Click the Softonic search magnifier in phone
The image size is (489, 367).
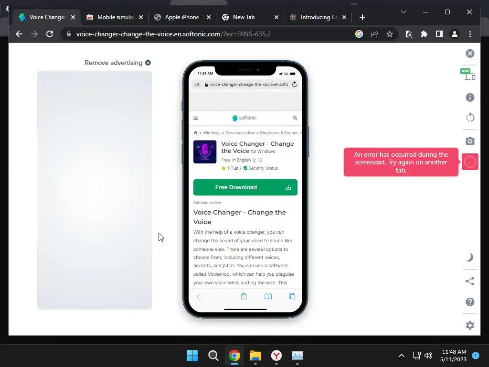click(295, 118)
